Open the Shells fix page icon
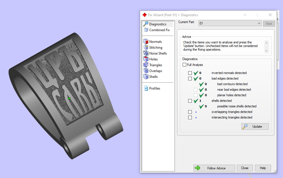 point(146,76)
